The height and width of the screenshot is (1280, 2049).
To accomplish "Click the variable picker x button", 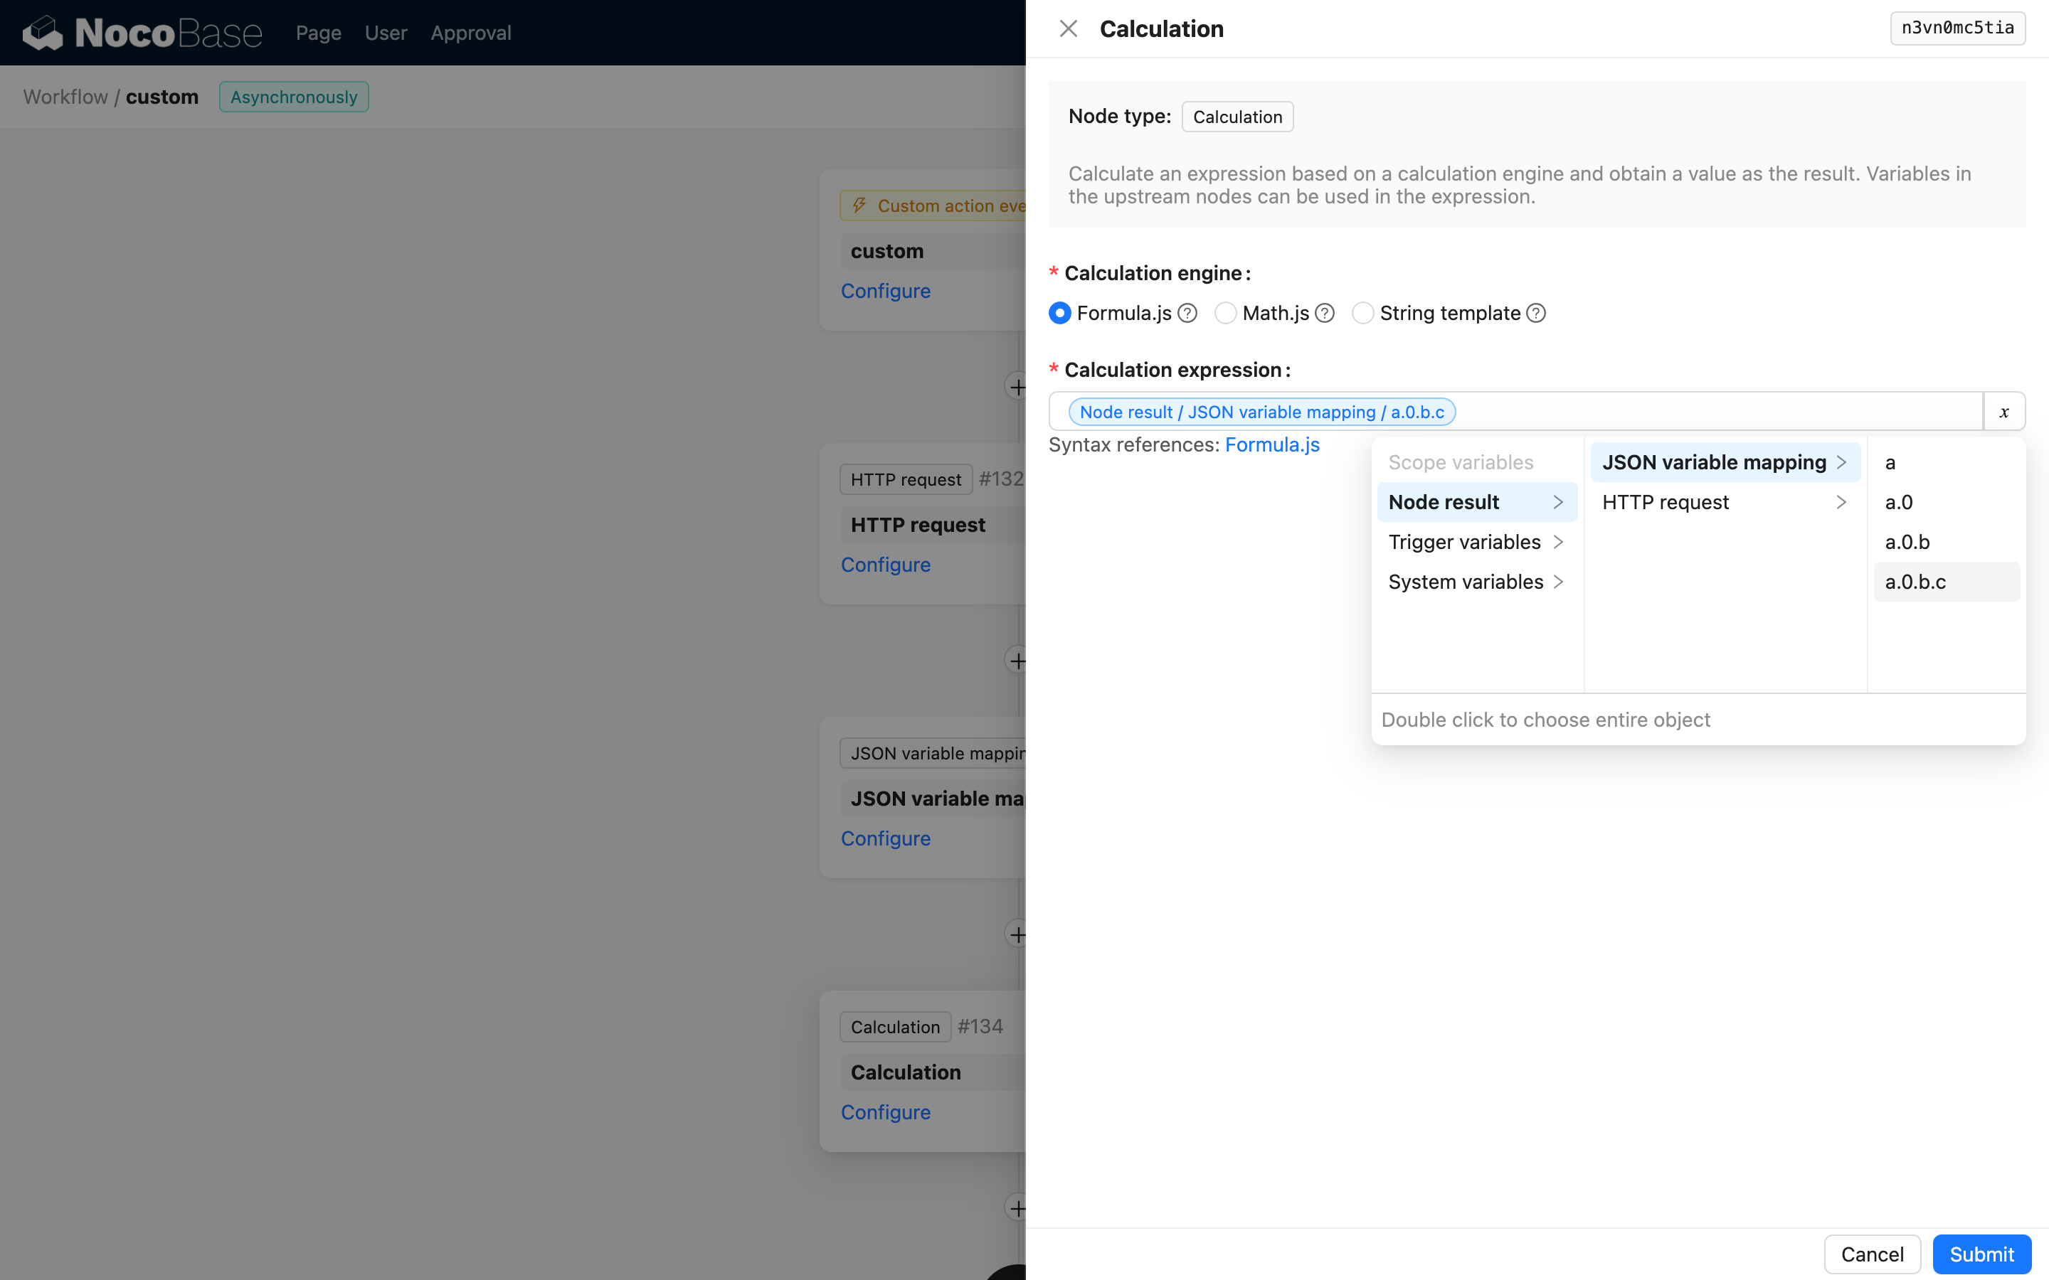I will (x=2003, y=412).
